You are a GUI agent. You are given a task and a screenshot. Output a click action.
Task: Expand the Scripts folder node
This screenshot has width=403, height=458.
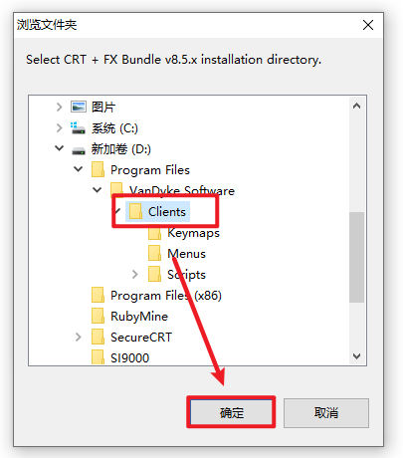[x=135, y=275]
